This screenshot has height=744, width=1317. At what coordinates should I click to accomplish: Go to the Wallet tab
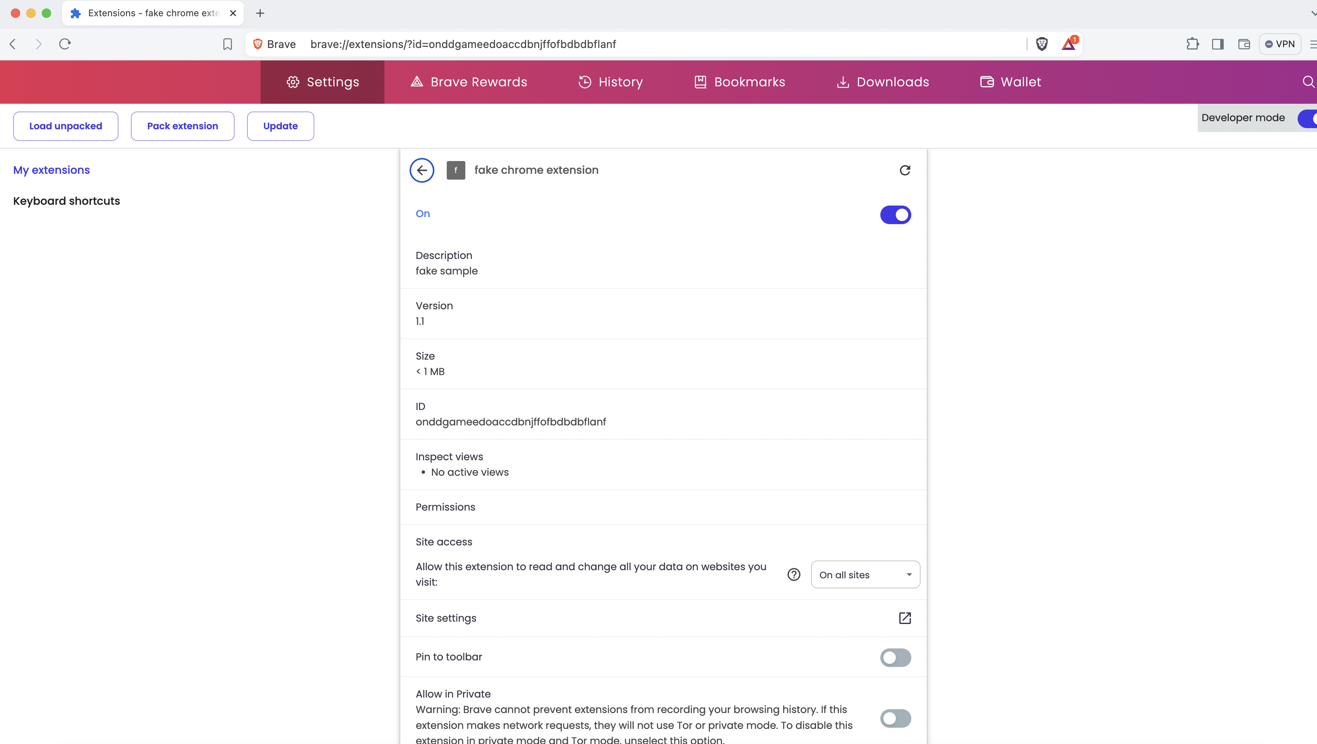(1010, 82)
